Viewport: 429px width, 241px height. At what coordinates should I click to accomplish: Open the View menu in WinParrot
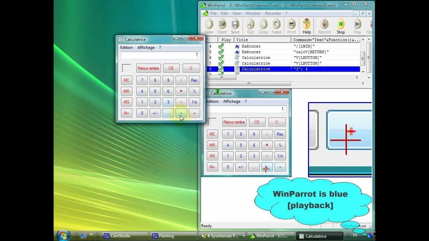tap(237, 13)
